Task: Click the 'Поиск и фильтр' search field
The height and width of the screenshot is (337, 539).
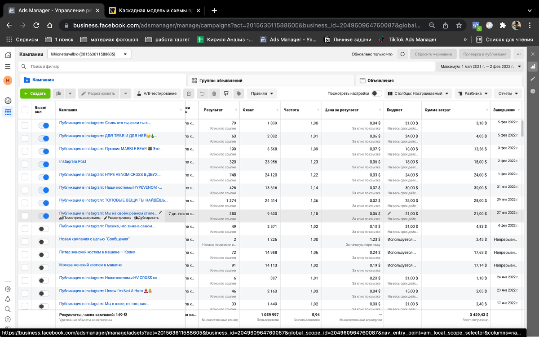Action: [226, 67]
